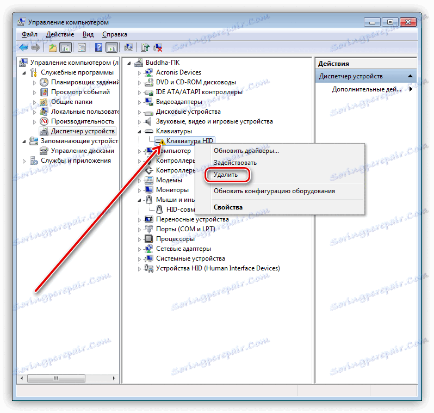The image size is (434, 413).
Task: Click left pane scrollbar left arrow
Action: click(22, 378)
